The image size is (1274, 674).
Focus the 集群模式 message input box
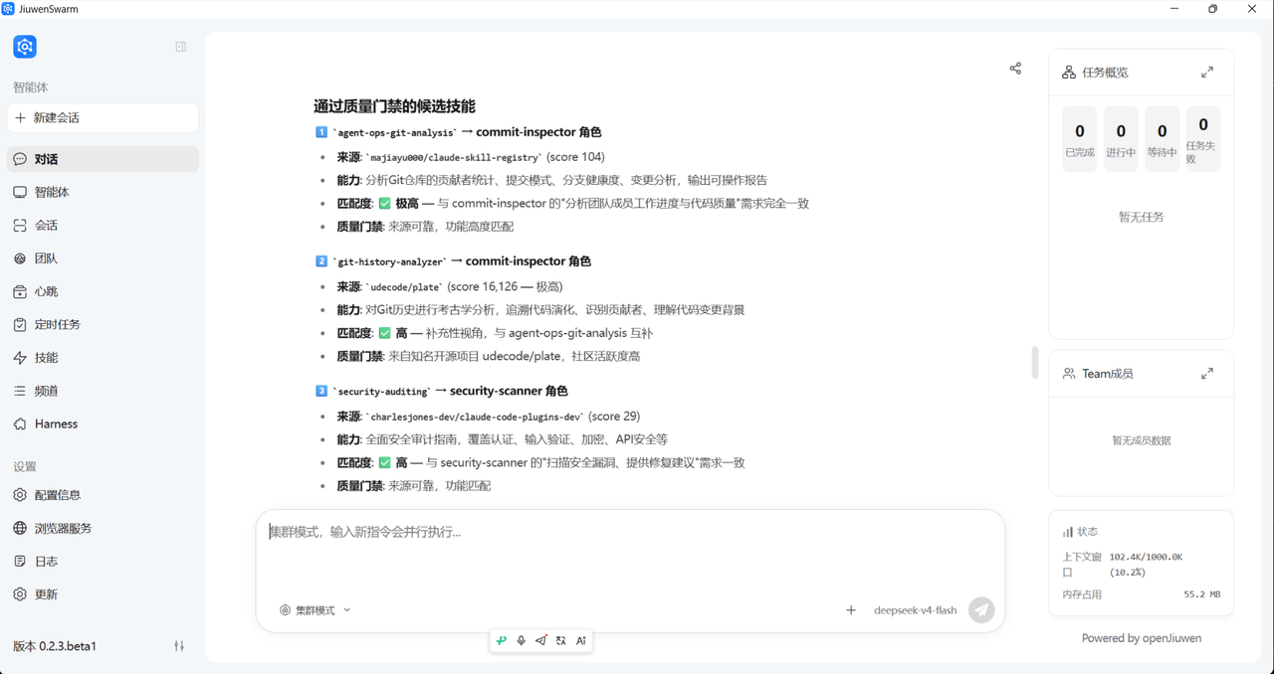[630, 550]
